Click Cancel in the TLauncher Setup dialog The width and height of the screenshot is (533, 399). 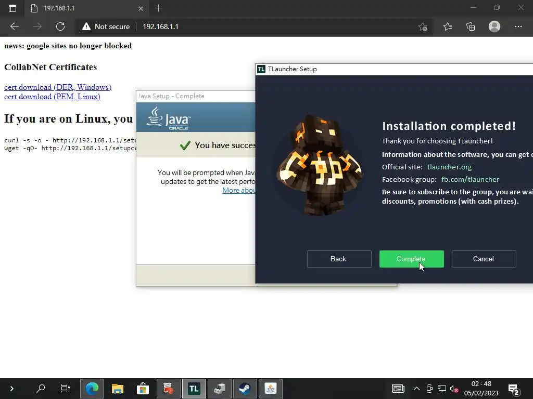(x=484, y=259)
